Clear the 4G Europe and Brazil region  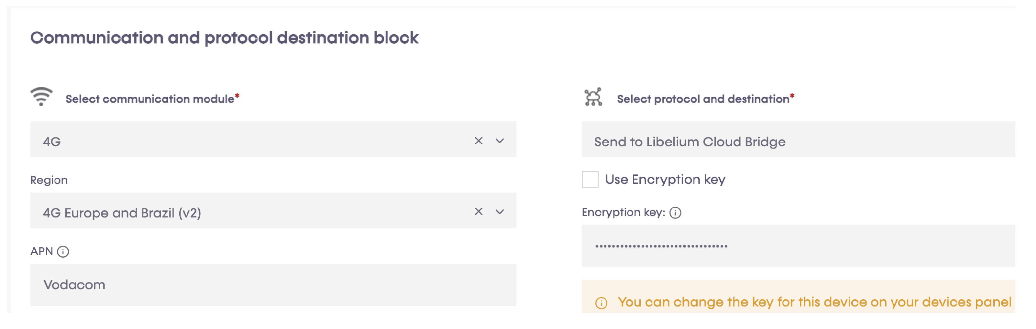pyautogui.click(x=478, y=212)
